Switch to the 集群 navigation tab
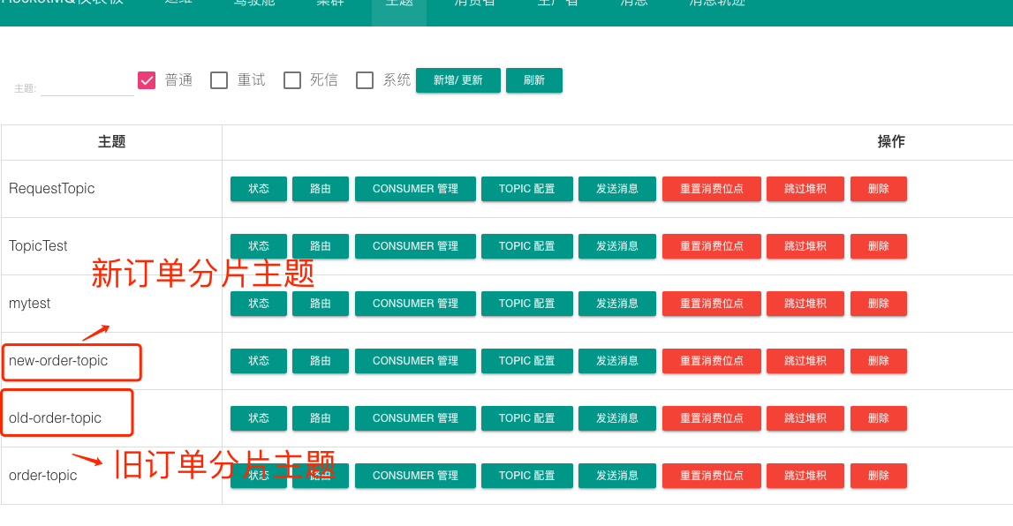 pos(330,4)
